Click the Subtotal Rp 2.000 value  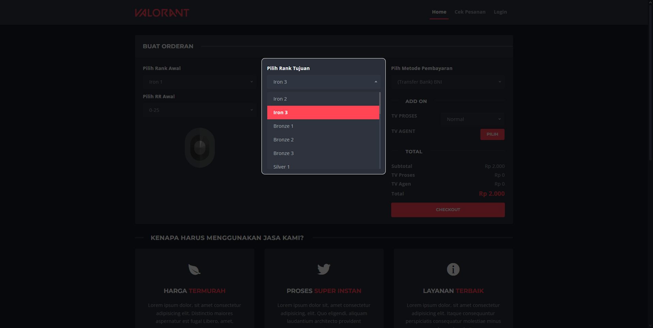click(495, 166)
